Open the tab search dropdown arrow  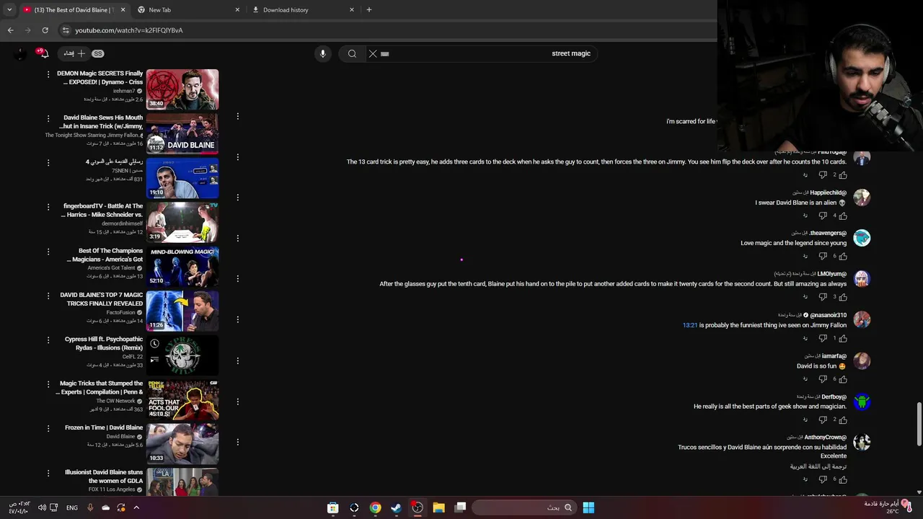point(9,10)
